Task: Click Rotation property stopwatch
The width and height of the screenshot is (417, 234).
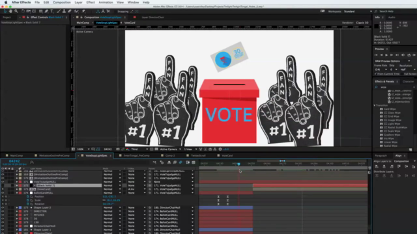Action: [x=27, y=203]
